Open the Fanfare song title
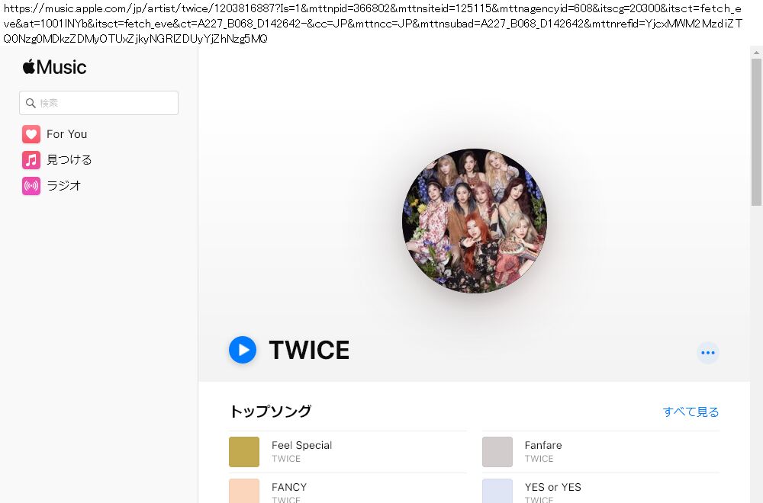Image resolution: width=763 pixels, height=503 pixels. click(x=542, y=445)
